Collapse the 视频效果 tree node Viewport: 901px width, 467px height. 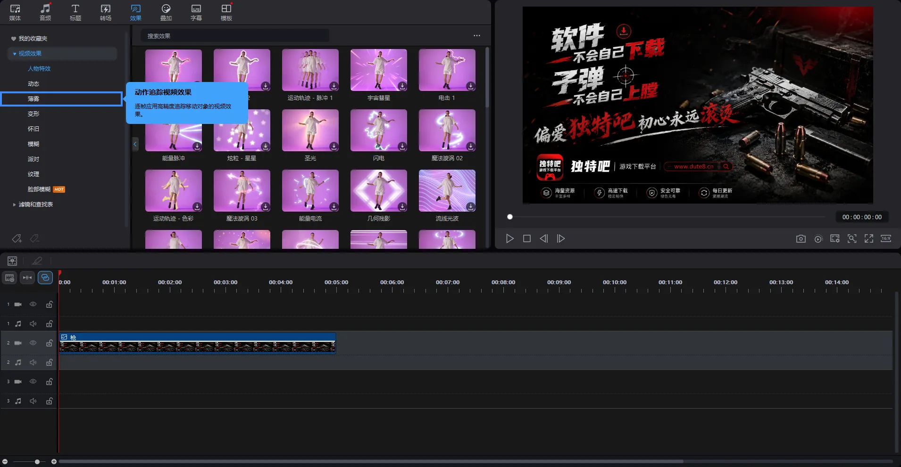(x=15, y=54)
